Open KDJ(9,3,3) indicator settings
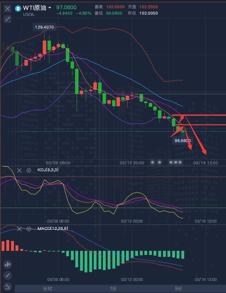This screenshot has width=226, height=293. (29, 170)
